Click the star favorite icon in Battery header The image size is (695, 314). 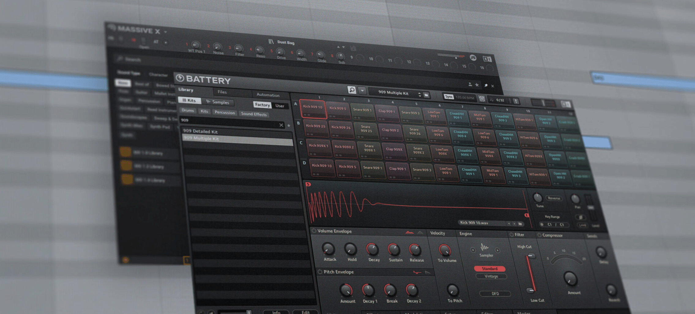pyautogui.click(x=477, y=85)
